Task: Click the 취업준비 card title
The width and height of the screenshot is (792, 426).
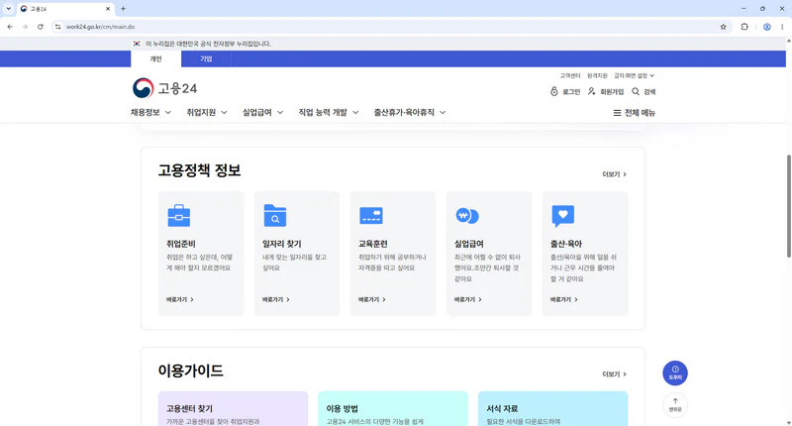Action: point(181,244)
